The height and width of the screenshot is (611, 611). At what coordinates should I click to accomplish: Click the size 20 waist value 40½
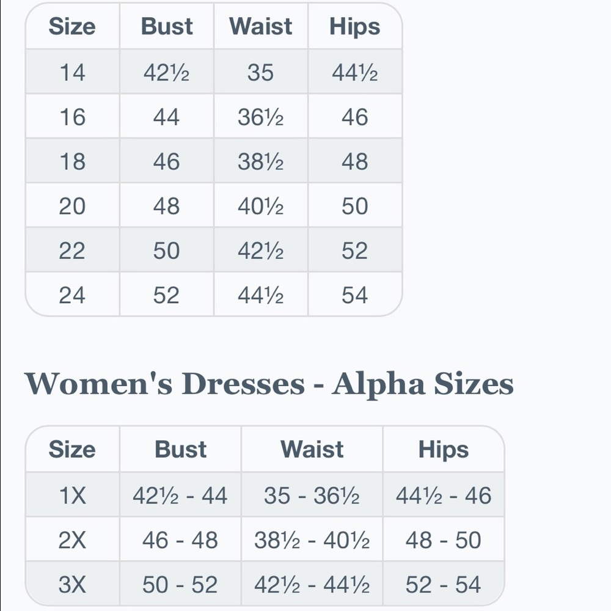pos(261,206)
